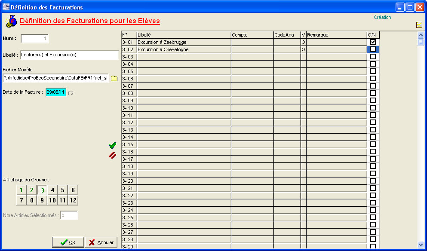Show group 12 articles

73,200
